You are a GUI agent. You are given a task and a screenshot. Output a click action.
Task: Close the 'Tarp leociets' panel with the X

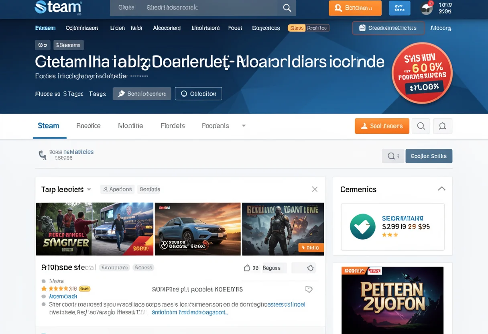click(x=315, y=189)
